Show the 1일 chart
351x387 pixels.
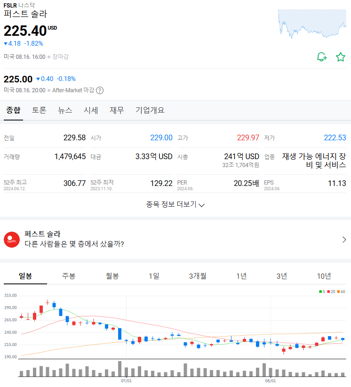154,276
